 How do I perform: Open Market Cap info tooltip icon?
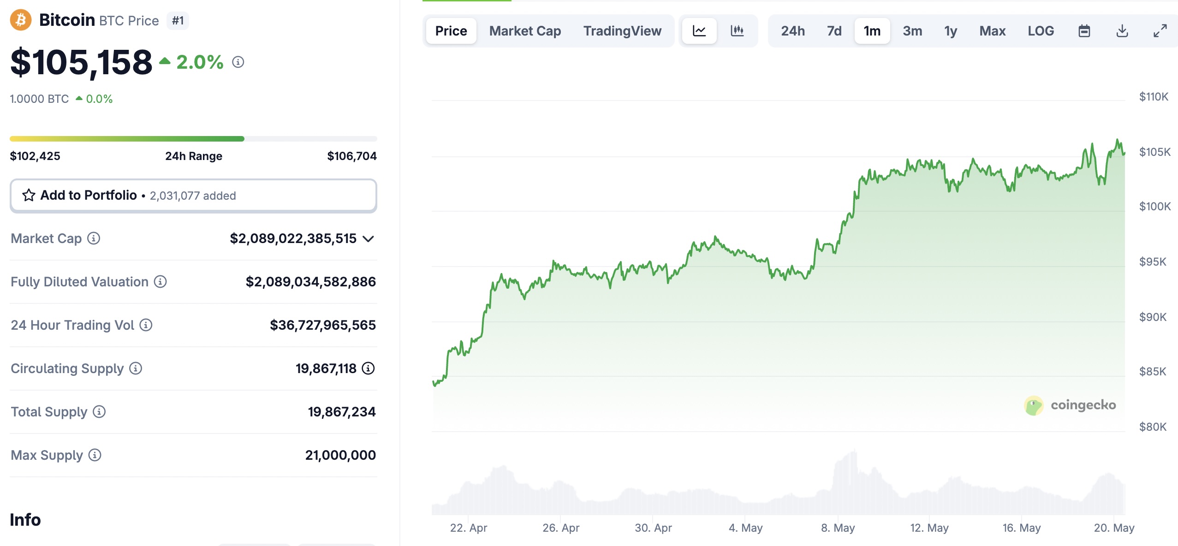[x=94, y=238]
